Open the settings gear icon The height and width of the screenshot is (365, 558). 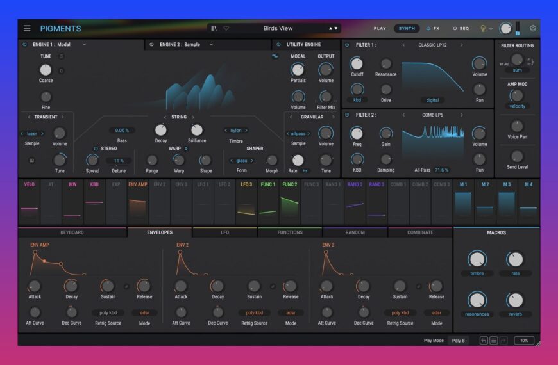click(532, 28)
